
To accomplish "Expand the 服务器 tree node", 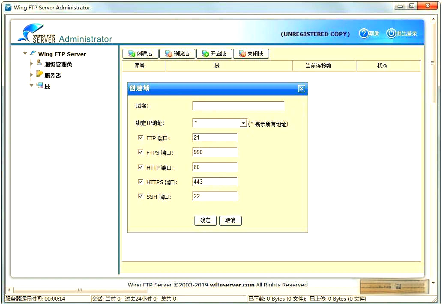I will coord(31,75).
